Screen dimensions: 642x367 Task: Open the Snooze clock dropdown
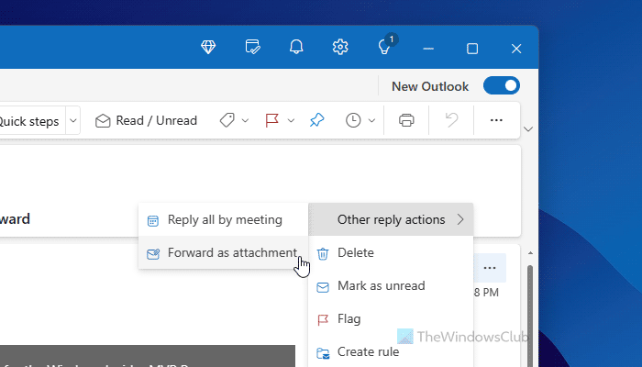[360, 120]
